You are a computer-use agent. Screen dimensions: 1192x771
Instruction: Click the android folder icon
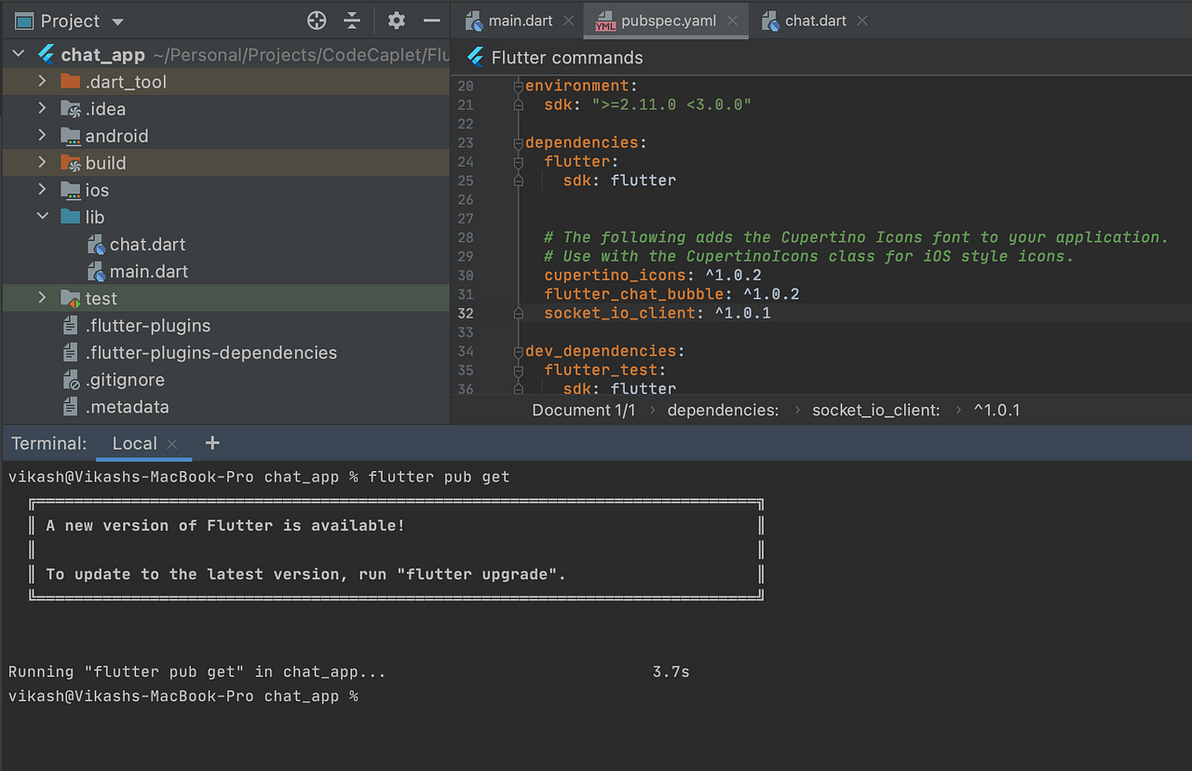click(71, 136)
